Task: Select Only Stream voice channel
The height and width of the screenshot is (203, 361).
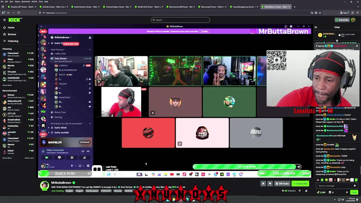Action: click(61, 58)
